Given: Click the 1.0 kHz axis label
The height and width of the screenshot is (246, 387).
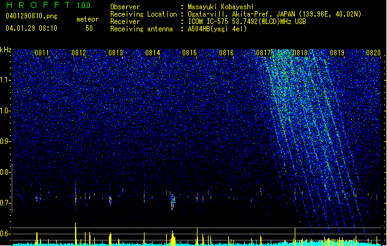Looking at the screenshot, I should [x=6, y=111].
